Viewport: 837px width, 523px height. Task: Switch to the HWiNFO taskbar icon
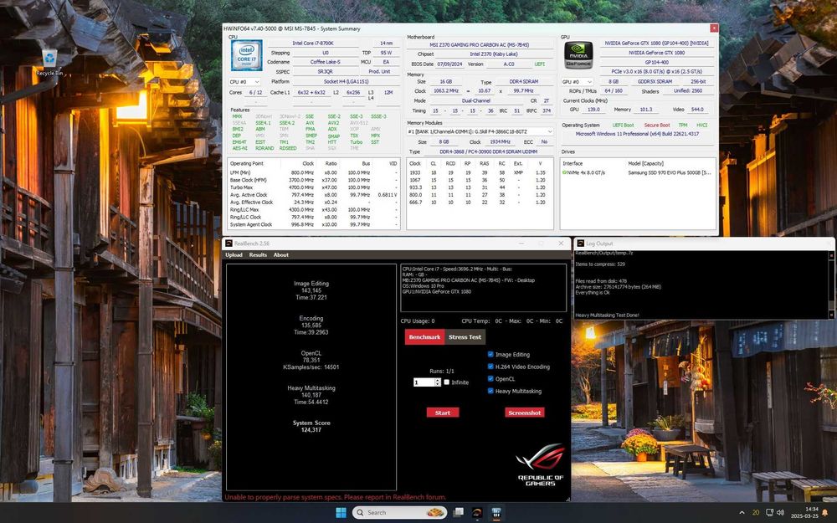tap(496, 512)
